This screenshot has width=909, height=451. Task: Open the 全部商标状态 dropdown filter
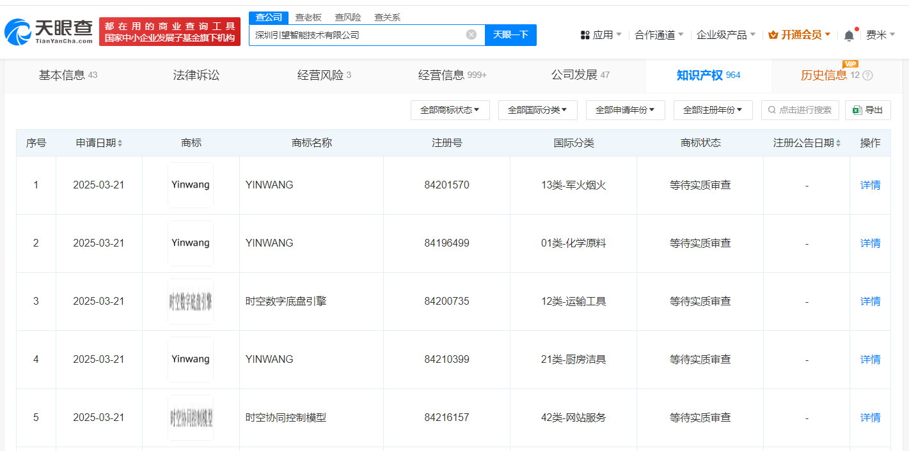pos(450,110)
